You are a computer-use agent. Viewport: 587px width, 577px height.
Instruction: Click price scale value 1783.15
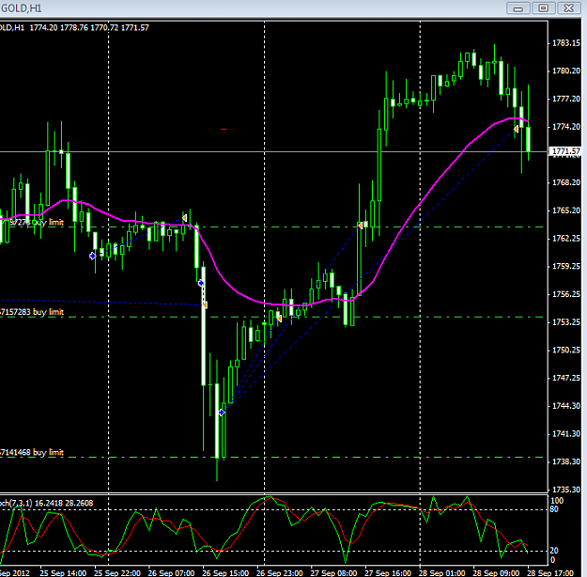click(566, 43)
